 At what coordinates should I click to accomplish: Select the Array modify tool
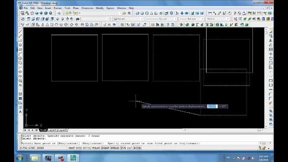click(270, 49)
